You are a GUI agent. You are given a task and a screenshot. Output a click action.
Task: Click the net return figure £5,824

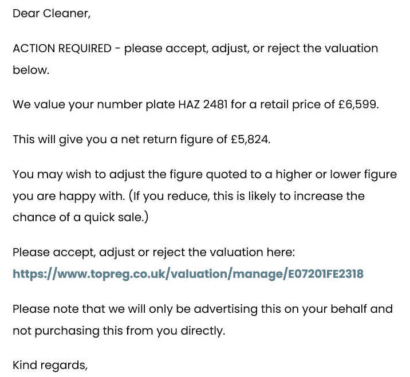pos(250,139)
